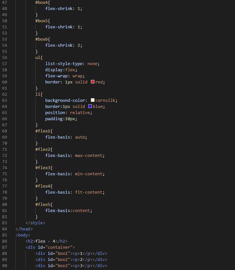Click the #box5 selector text
The height and width of the screenshot is (270, 235).
tap(42, 21)
